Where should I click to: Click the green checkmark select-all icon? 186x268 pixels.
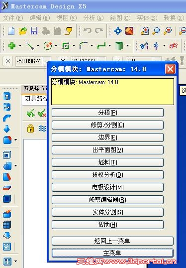pyautogui.click(x=31, y=113)
